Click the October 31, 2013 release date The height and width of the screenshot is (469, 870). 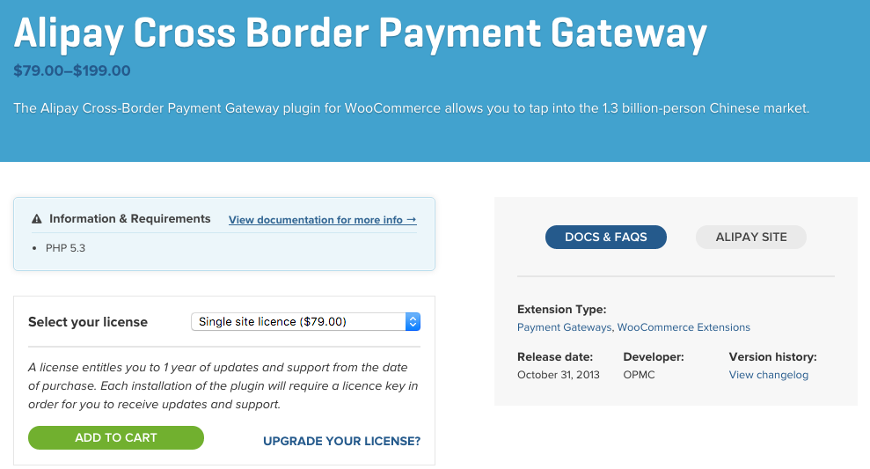[x=559, y=375]
